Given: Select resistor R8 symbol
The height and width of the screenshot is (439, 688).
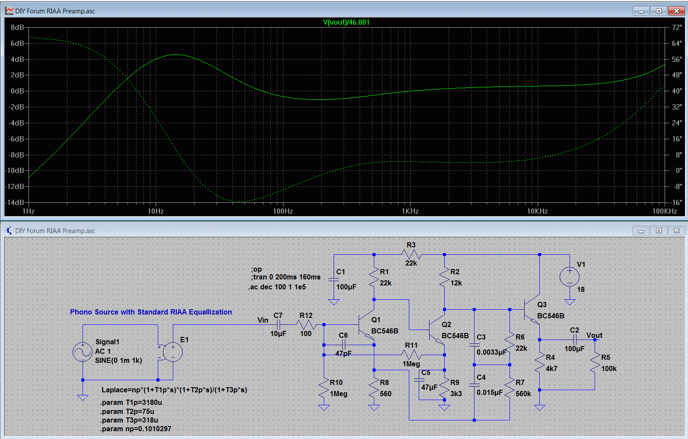Looking at the screenshot, I should point(374,388).
